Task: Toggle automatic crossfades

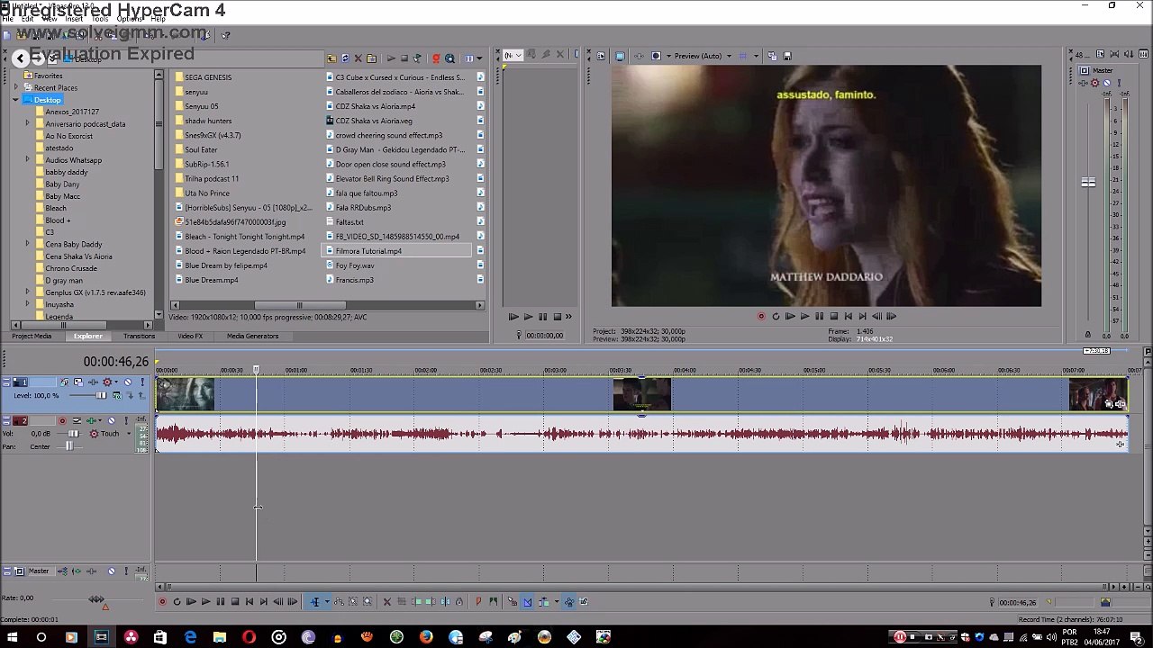Action: click(x=527, y=602)
